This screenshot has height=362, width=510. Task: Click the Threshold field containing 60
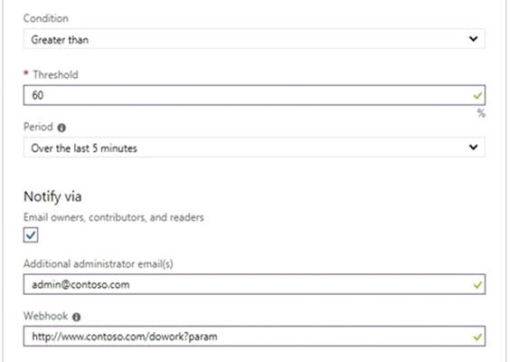coord(254,95)
